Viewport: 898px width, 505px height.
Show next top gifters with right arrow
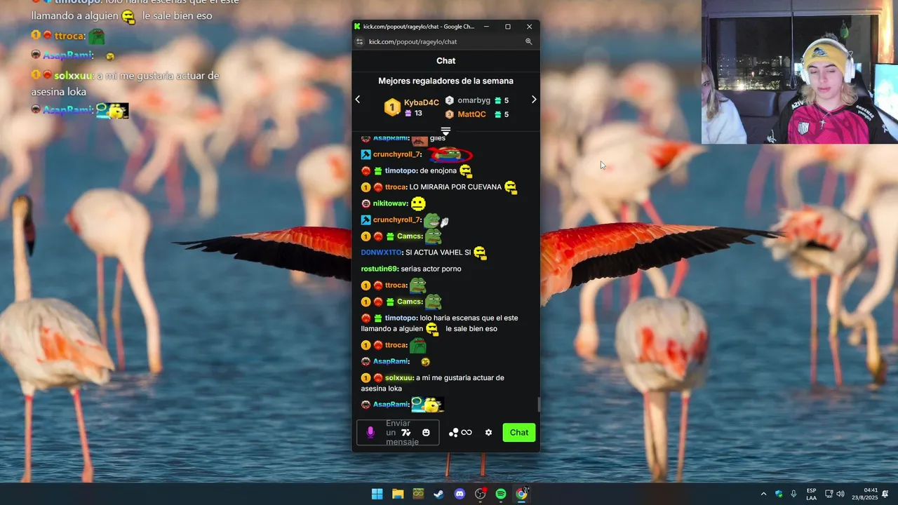534,100
